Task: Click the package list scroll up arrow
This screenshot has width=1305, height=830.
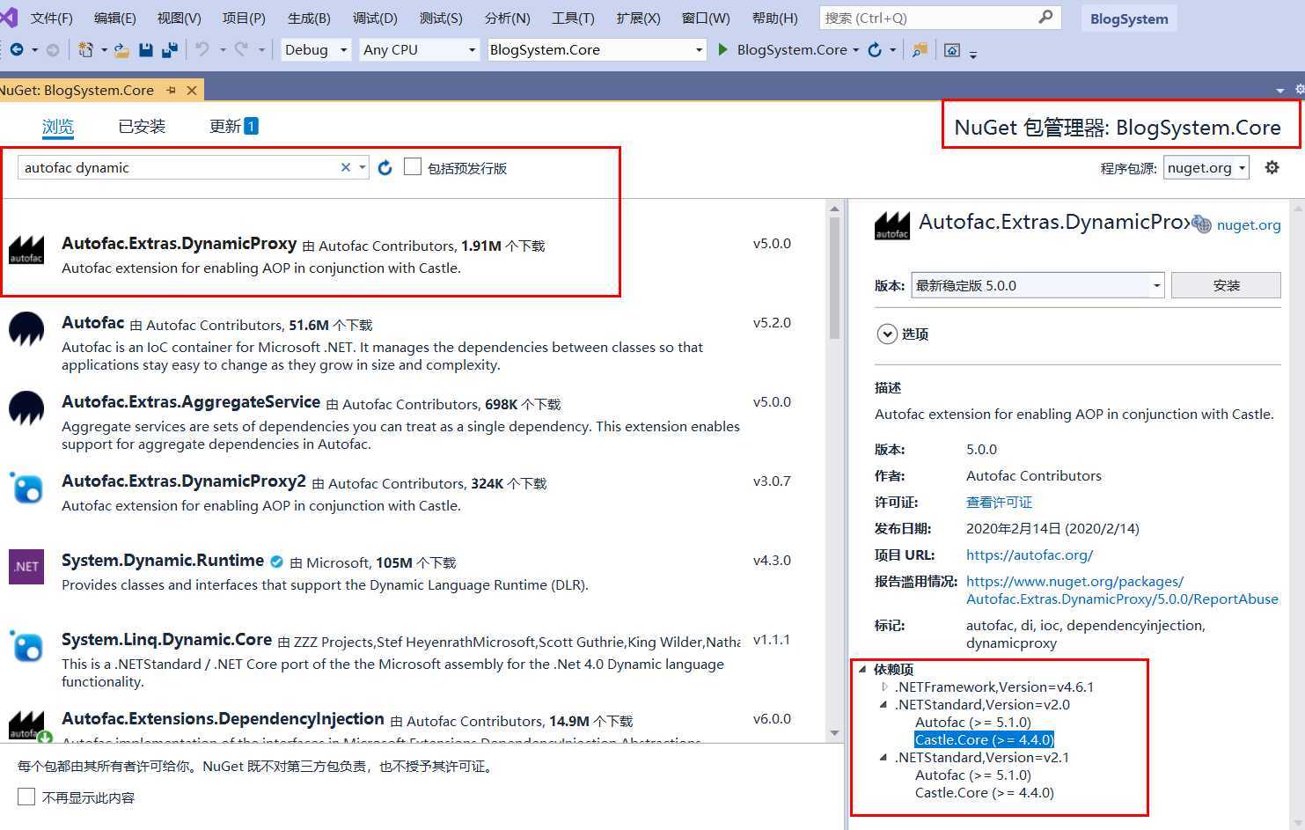Action: click(x=834, y=209)
